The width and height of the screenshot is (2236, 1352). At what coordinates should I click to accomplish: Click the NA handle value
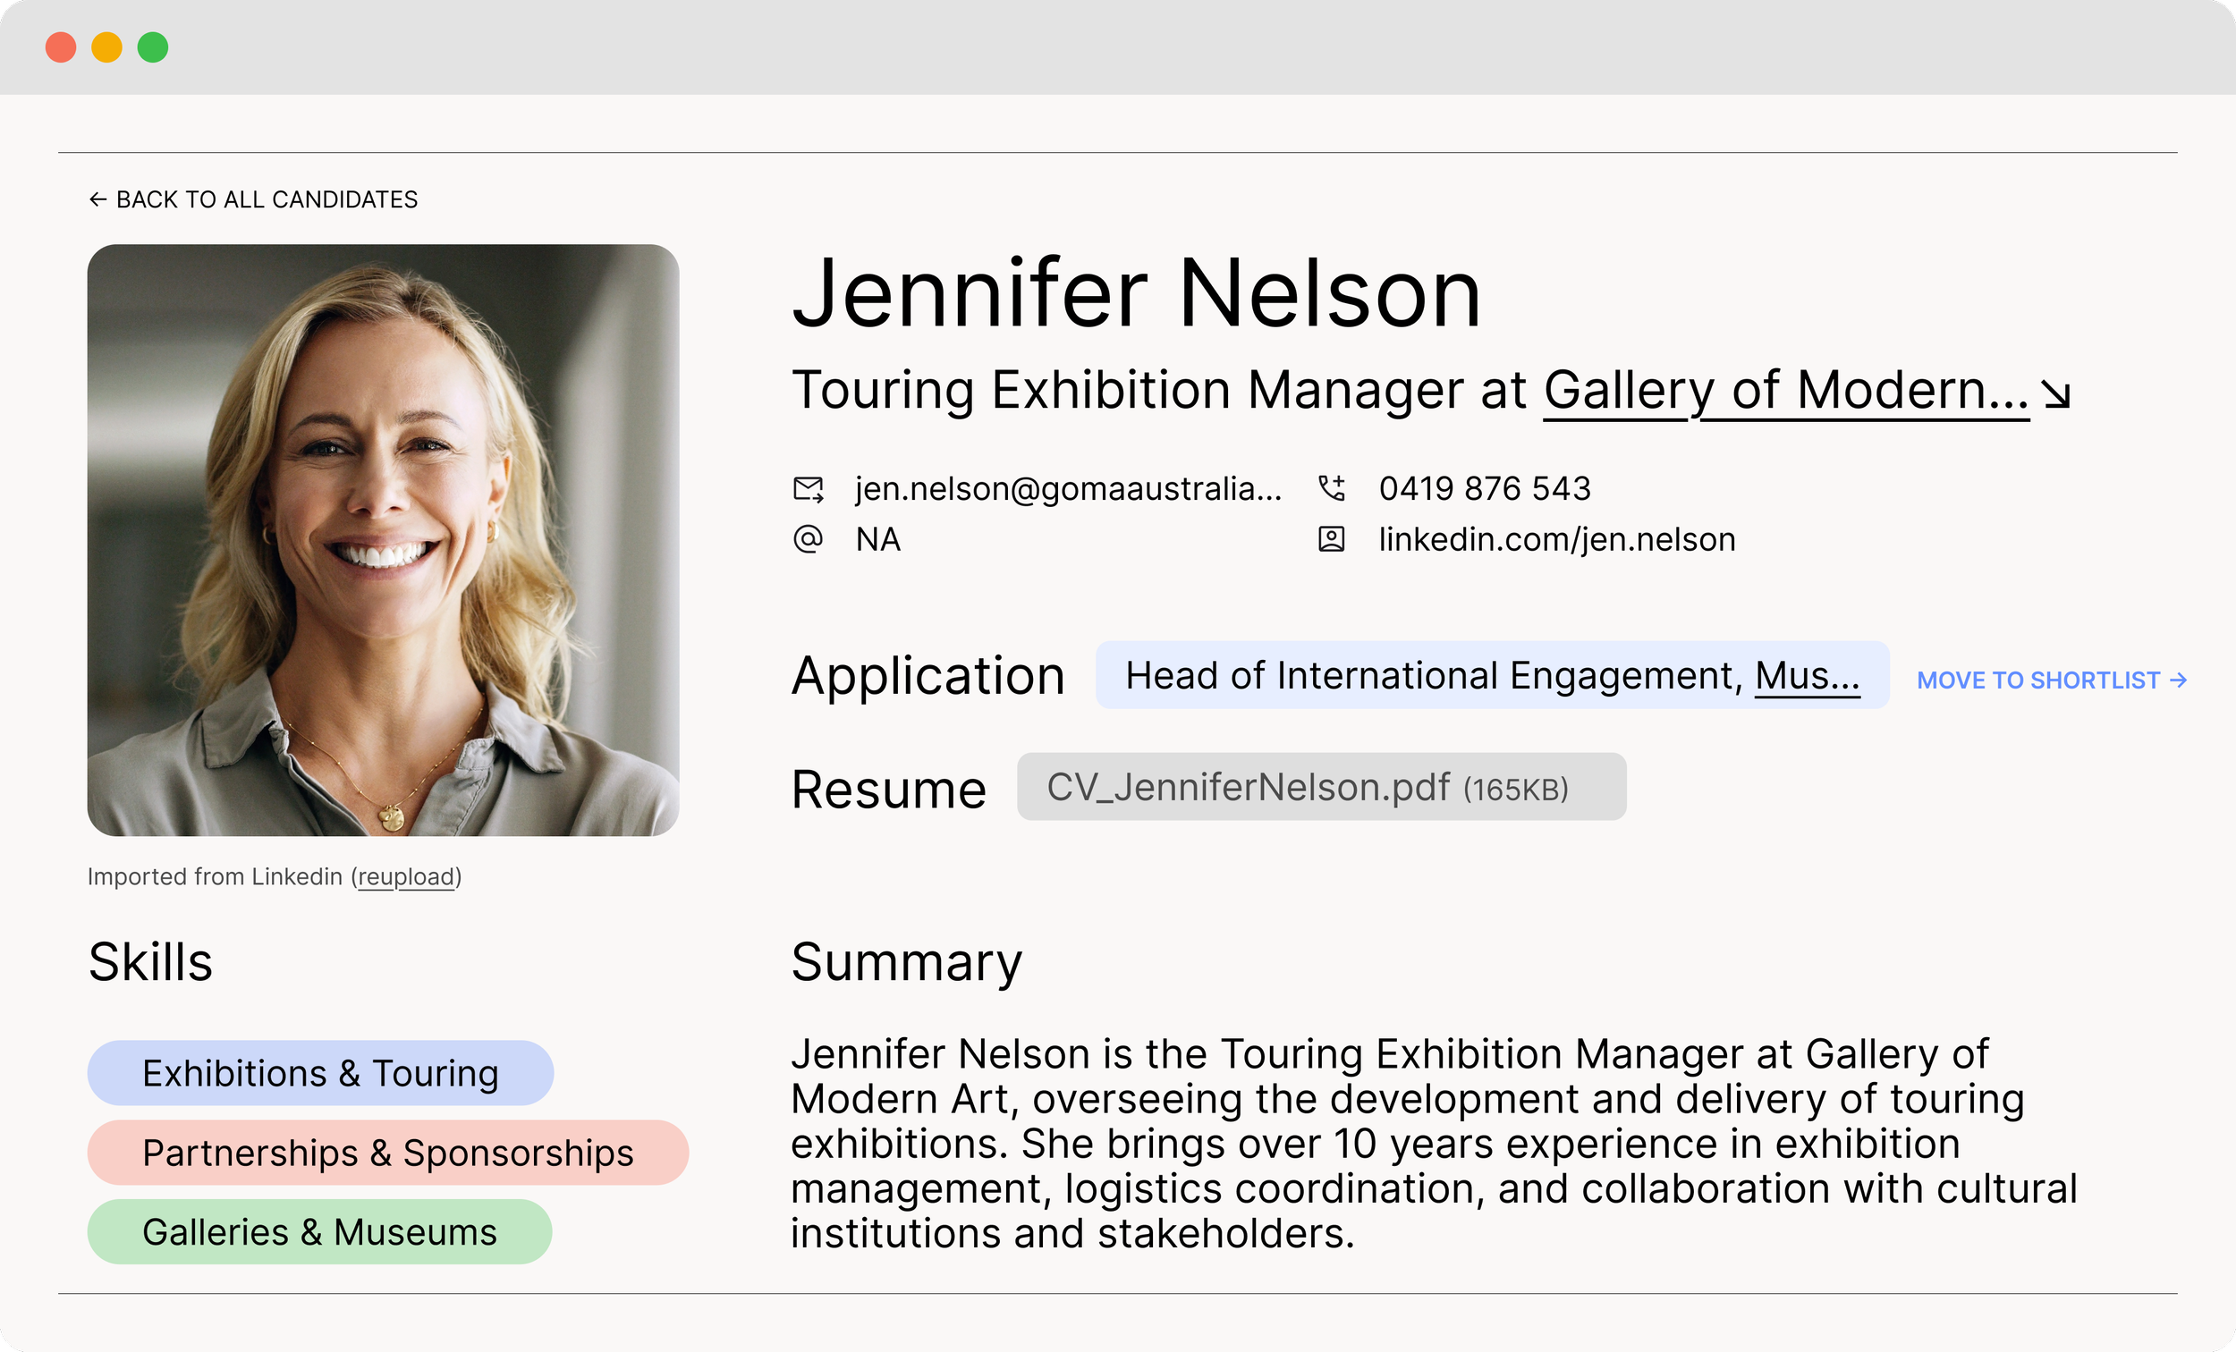click(877, 539)
